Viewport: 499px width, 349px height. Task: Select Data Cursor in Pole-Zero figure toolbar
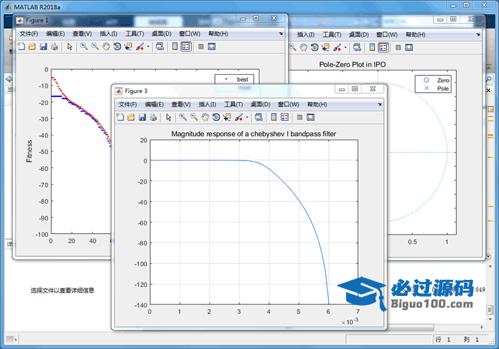tap(325, 47)
